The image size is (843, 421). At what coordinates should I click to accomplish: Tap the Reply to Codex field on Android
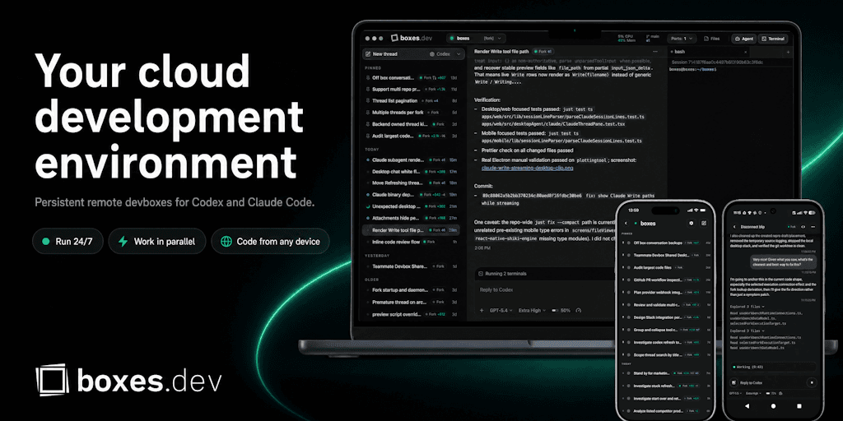pos(770,382)
